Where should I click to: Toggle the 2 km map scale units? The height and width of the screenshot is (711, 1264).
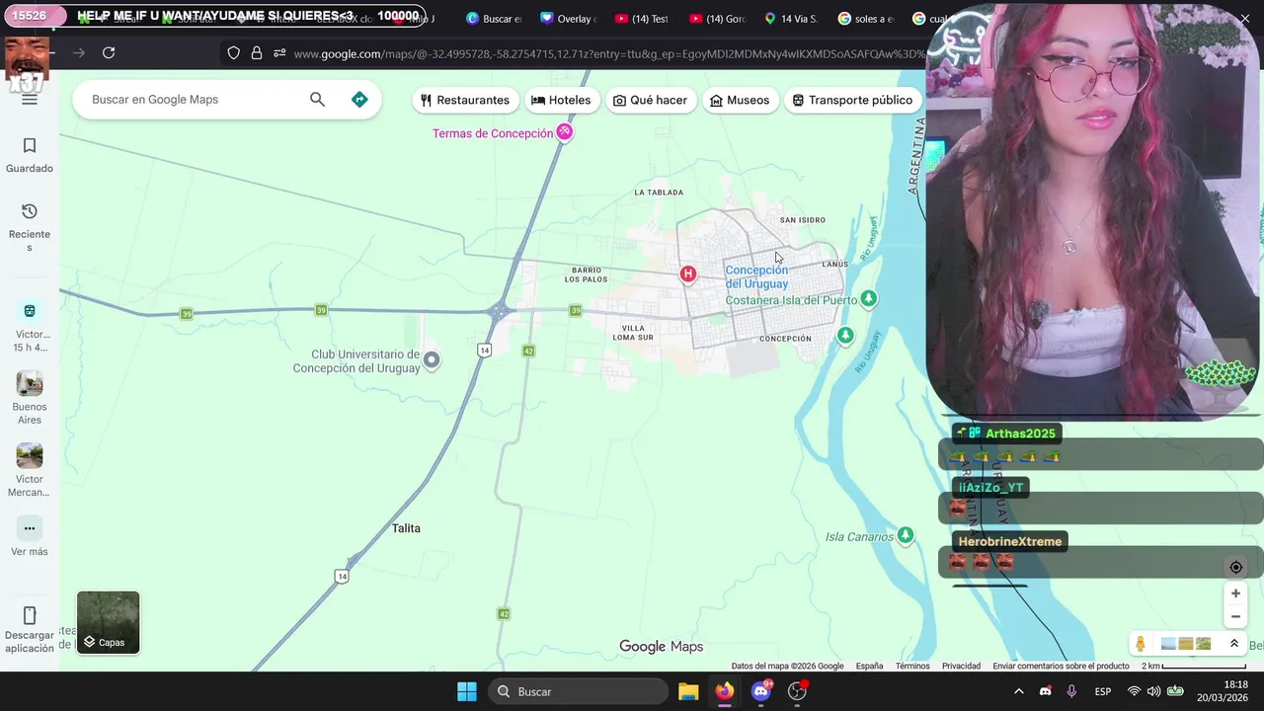pos(1194,666)
